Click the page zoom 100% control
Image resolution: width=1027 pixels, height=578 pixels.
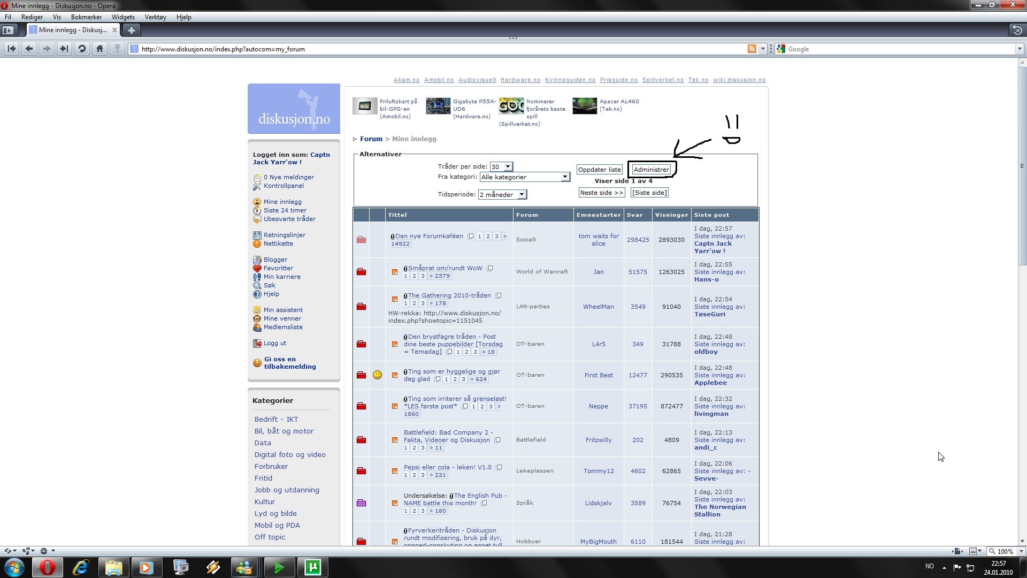(x=1001, y=551)
